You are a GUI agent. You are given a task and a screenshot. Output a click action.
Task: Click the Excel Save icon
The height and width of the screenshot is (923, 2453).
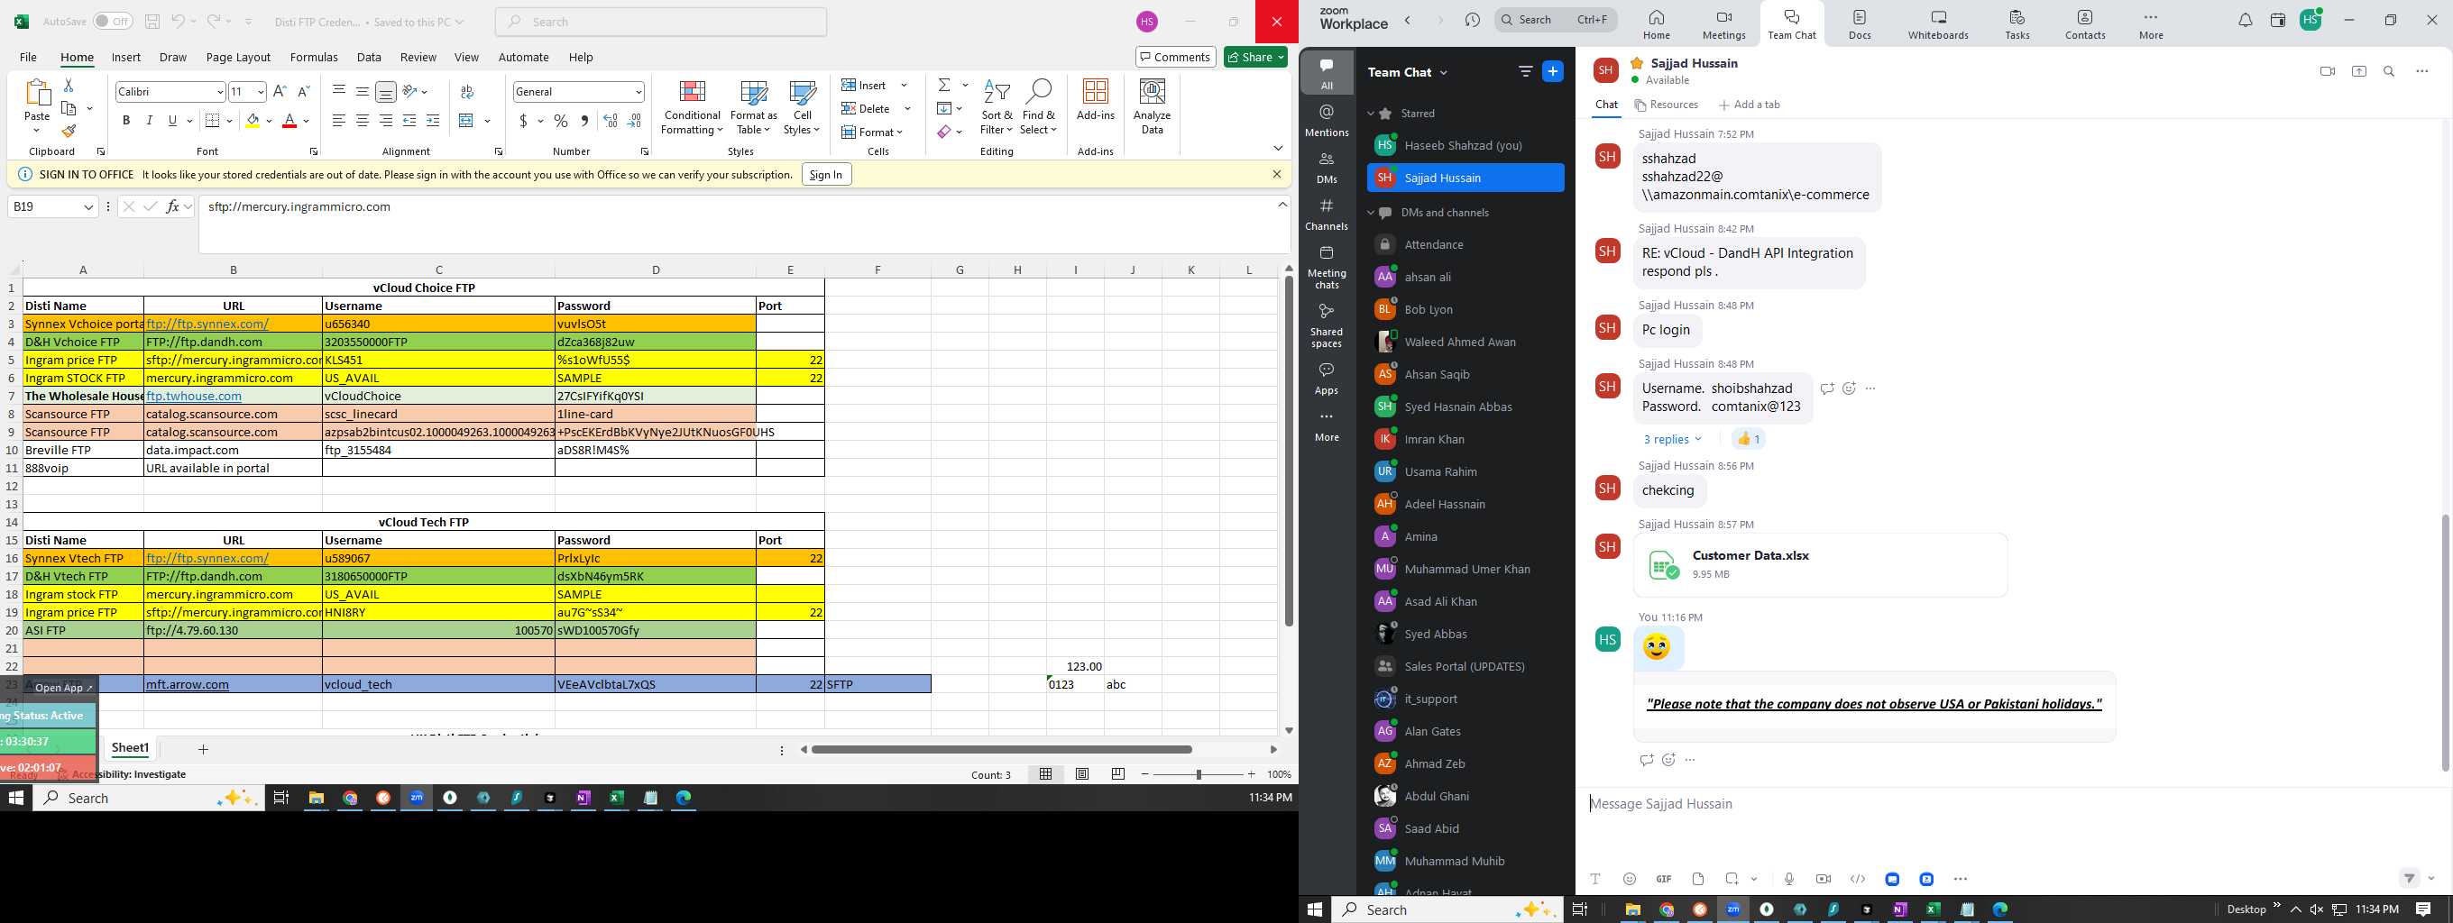(152, 21)
